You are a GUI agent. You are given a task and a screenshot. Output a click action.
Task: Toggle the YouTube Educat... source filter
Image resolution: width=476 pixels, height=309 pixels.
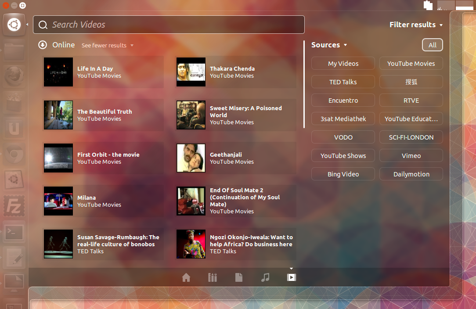[x=411, y=119]
